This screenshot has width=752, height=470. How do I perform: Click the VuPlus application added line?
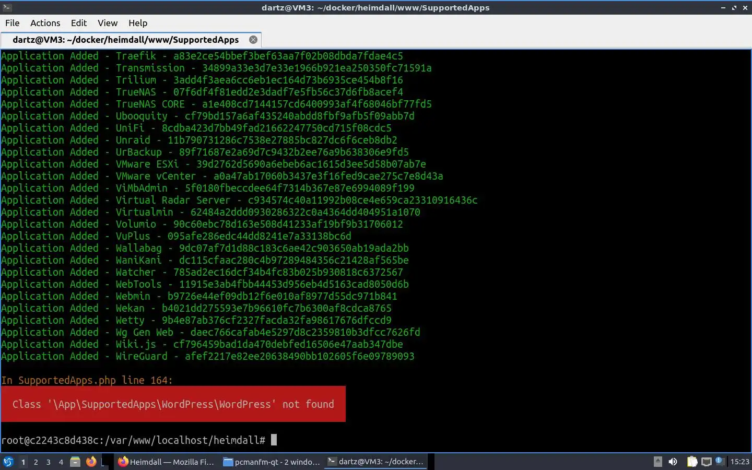click(x=176, y=236)
